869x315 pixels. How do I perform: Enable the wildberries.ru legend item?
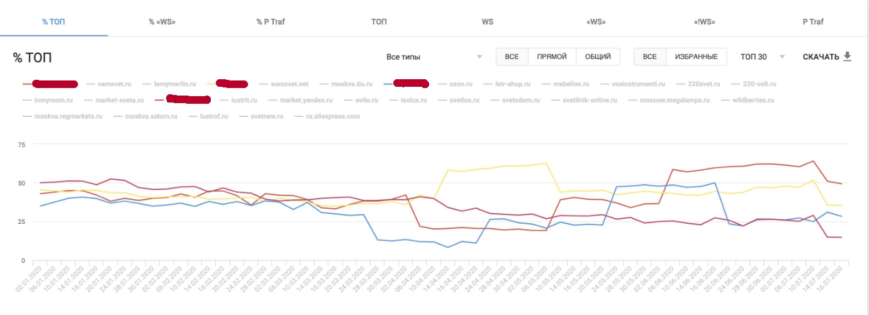pyautogui.click(x=753, y=100)
